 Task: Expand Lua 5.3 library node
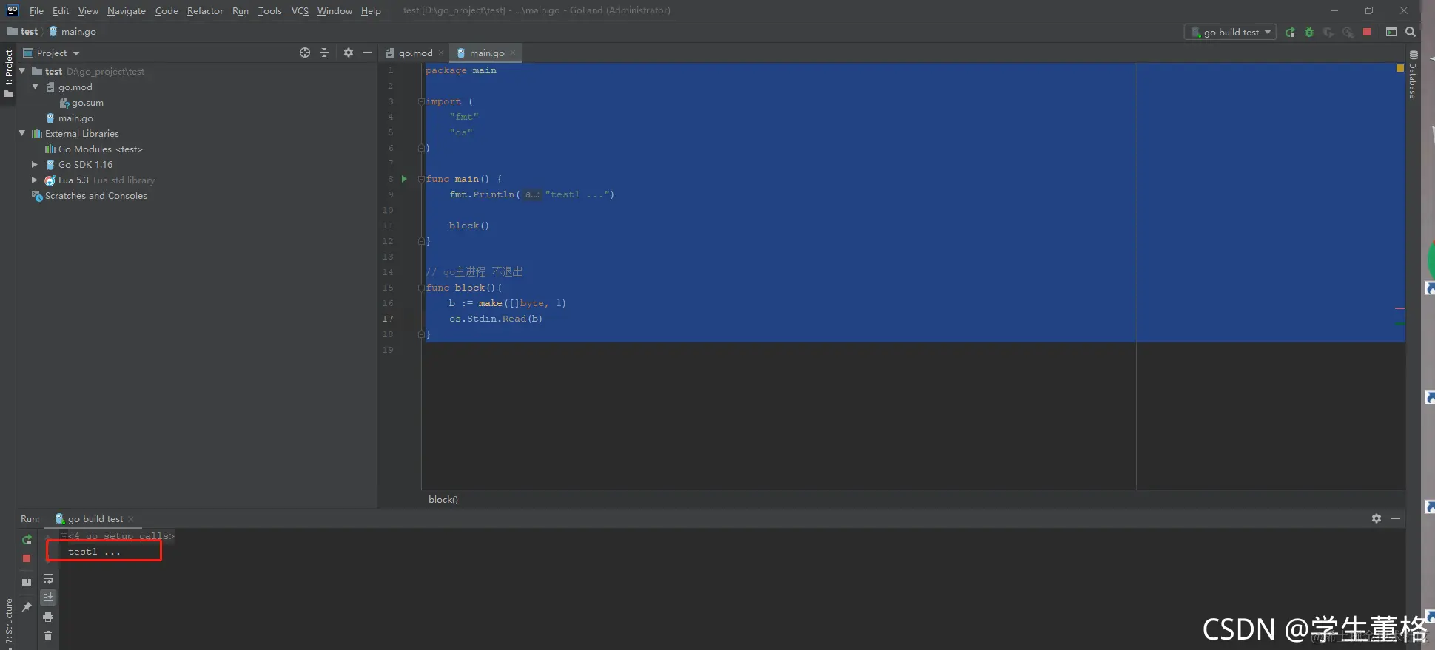tap(35, 180)
